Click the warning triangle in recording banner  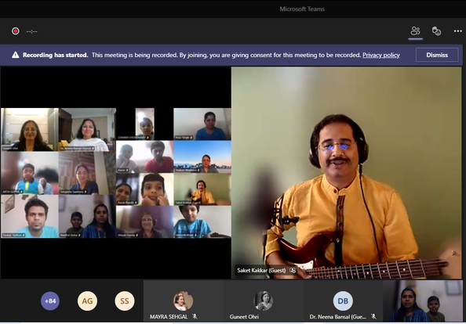[x=16, y=55]
